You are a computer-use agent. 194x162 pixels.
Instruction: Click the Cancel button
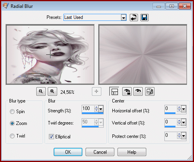point(100,152)
